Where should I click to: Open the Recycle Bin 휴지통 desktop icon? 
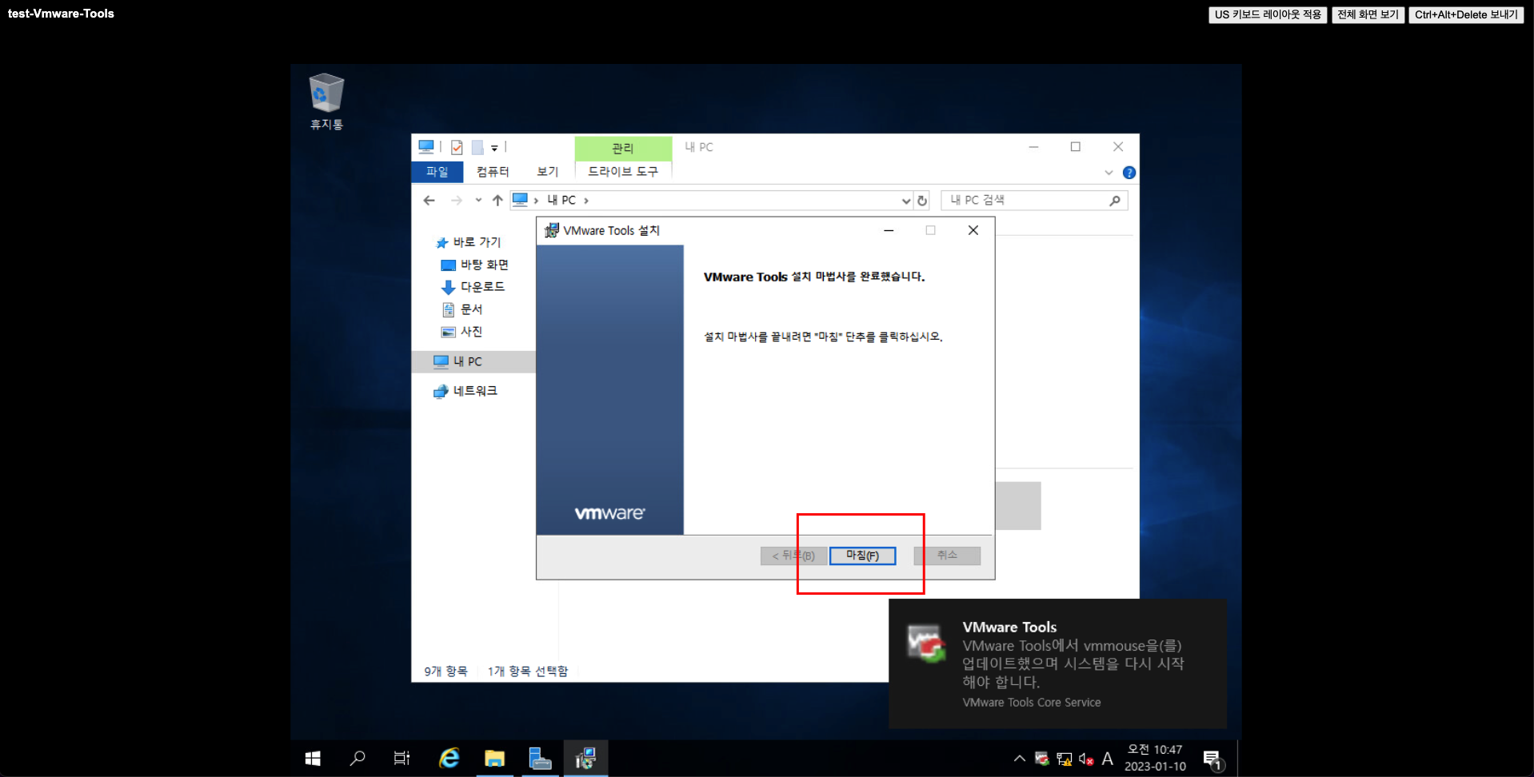pos(326,102)
